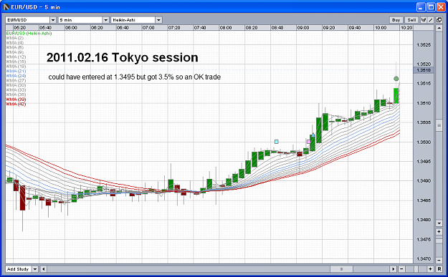Screen dimensions: 448x277
Task: Close the EUR/USD chart window
Action: click(x=441, y=7)
